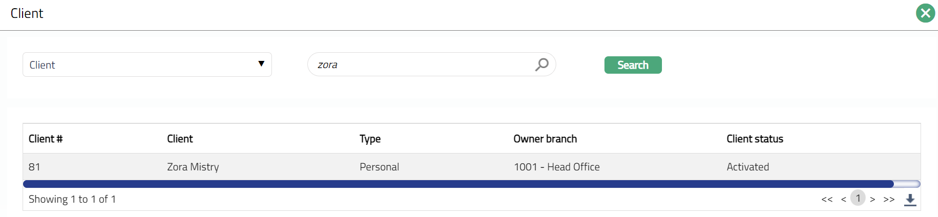
Task: Sort by the "Type" column header
Action: pyautogui.click(x=370, y=139)
